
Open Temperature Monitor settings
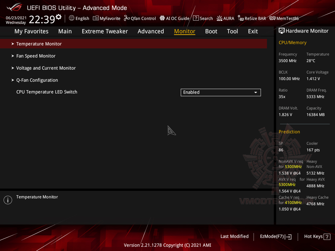[x=39, y=43]
